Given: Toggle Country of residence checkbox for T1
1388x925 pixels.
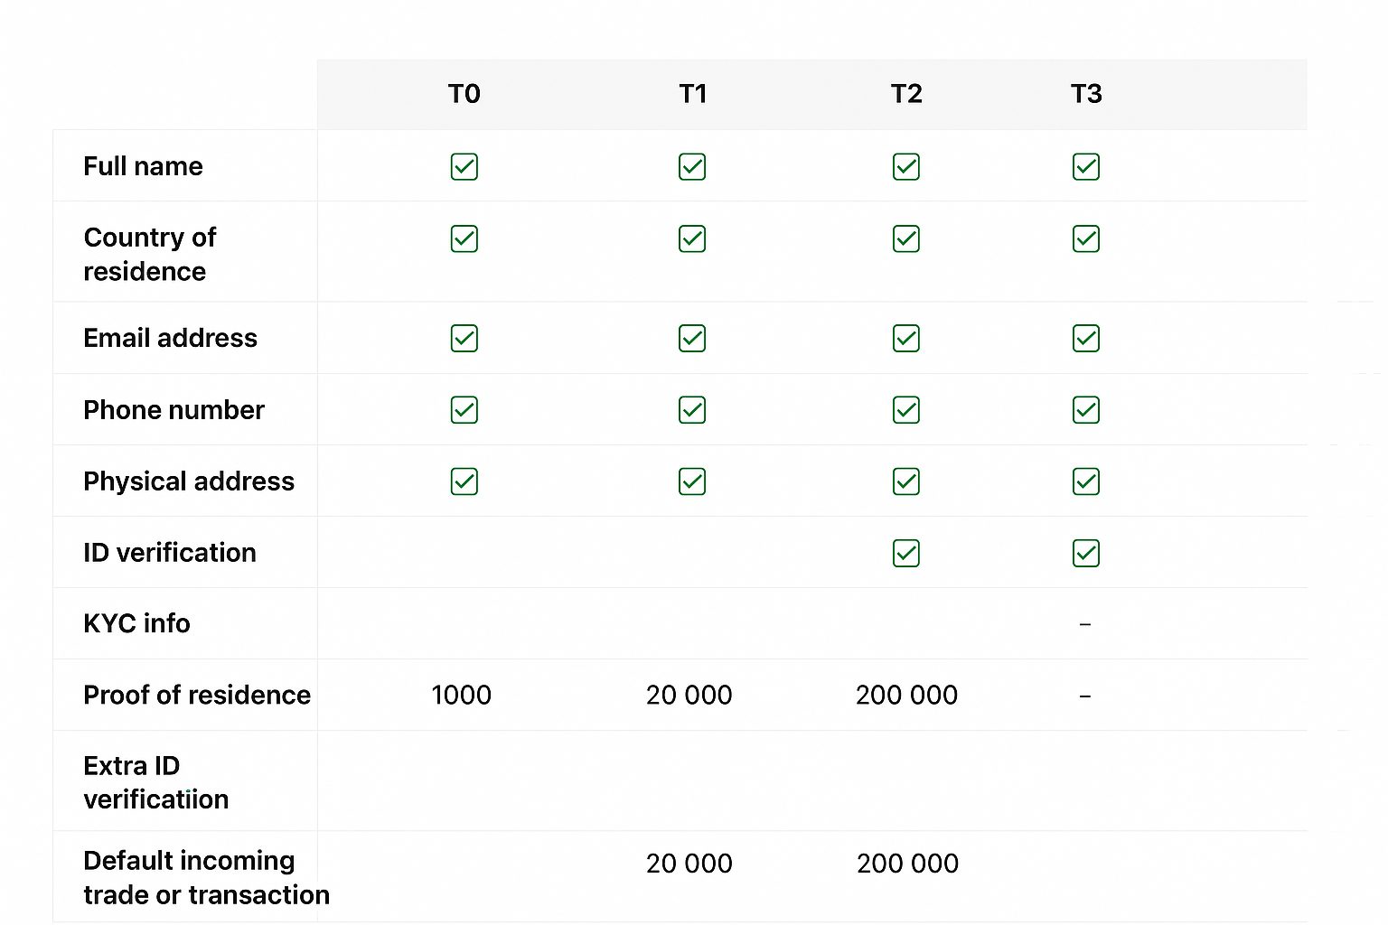Looking at the screenshot, I should coord(692,239).
